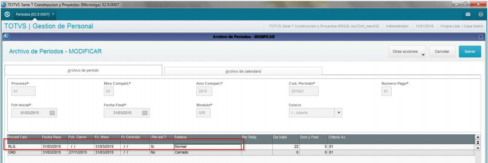
Task: Click the Administrador user label
Action: [397, 26]
